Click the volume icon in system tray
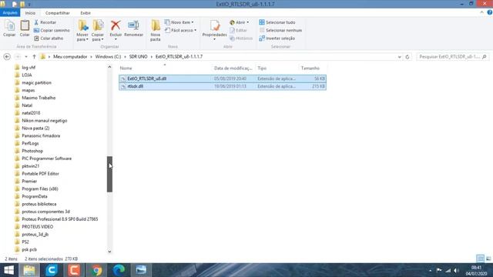This screenshot has width=493, height=277. (456, 270)
